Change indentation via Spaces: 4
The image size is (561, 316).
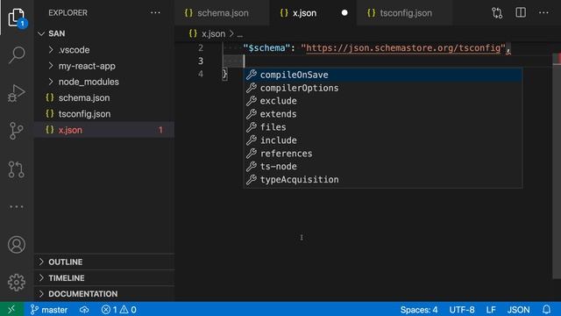point(419,310)
